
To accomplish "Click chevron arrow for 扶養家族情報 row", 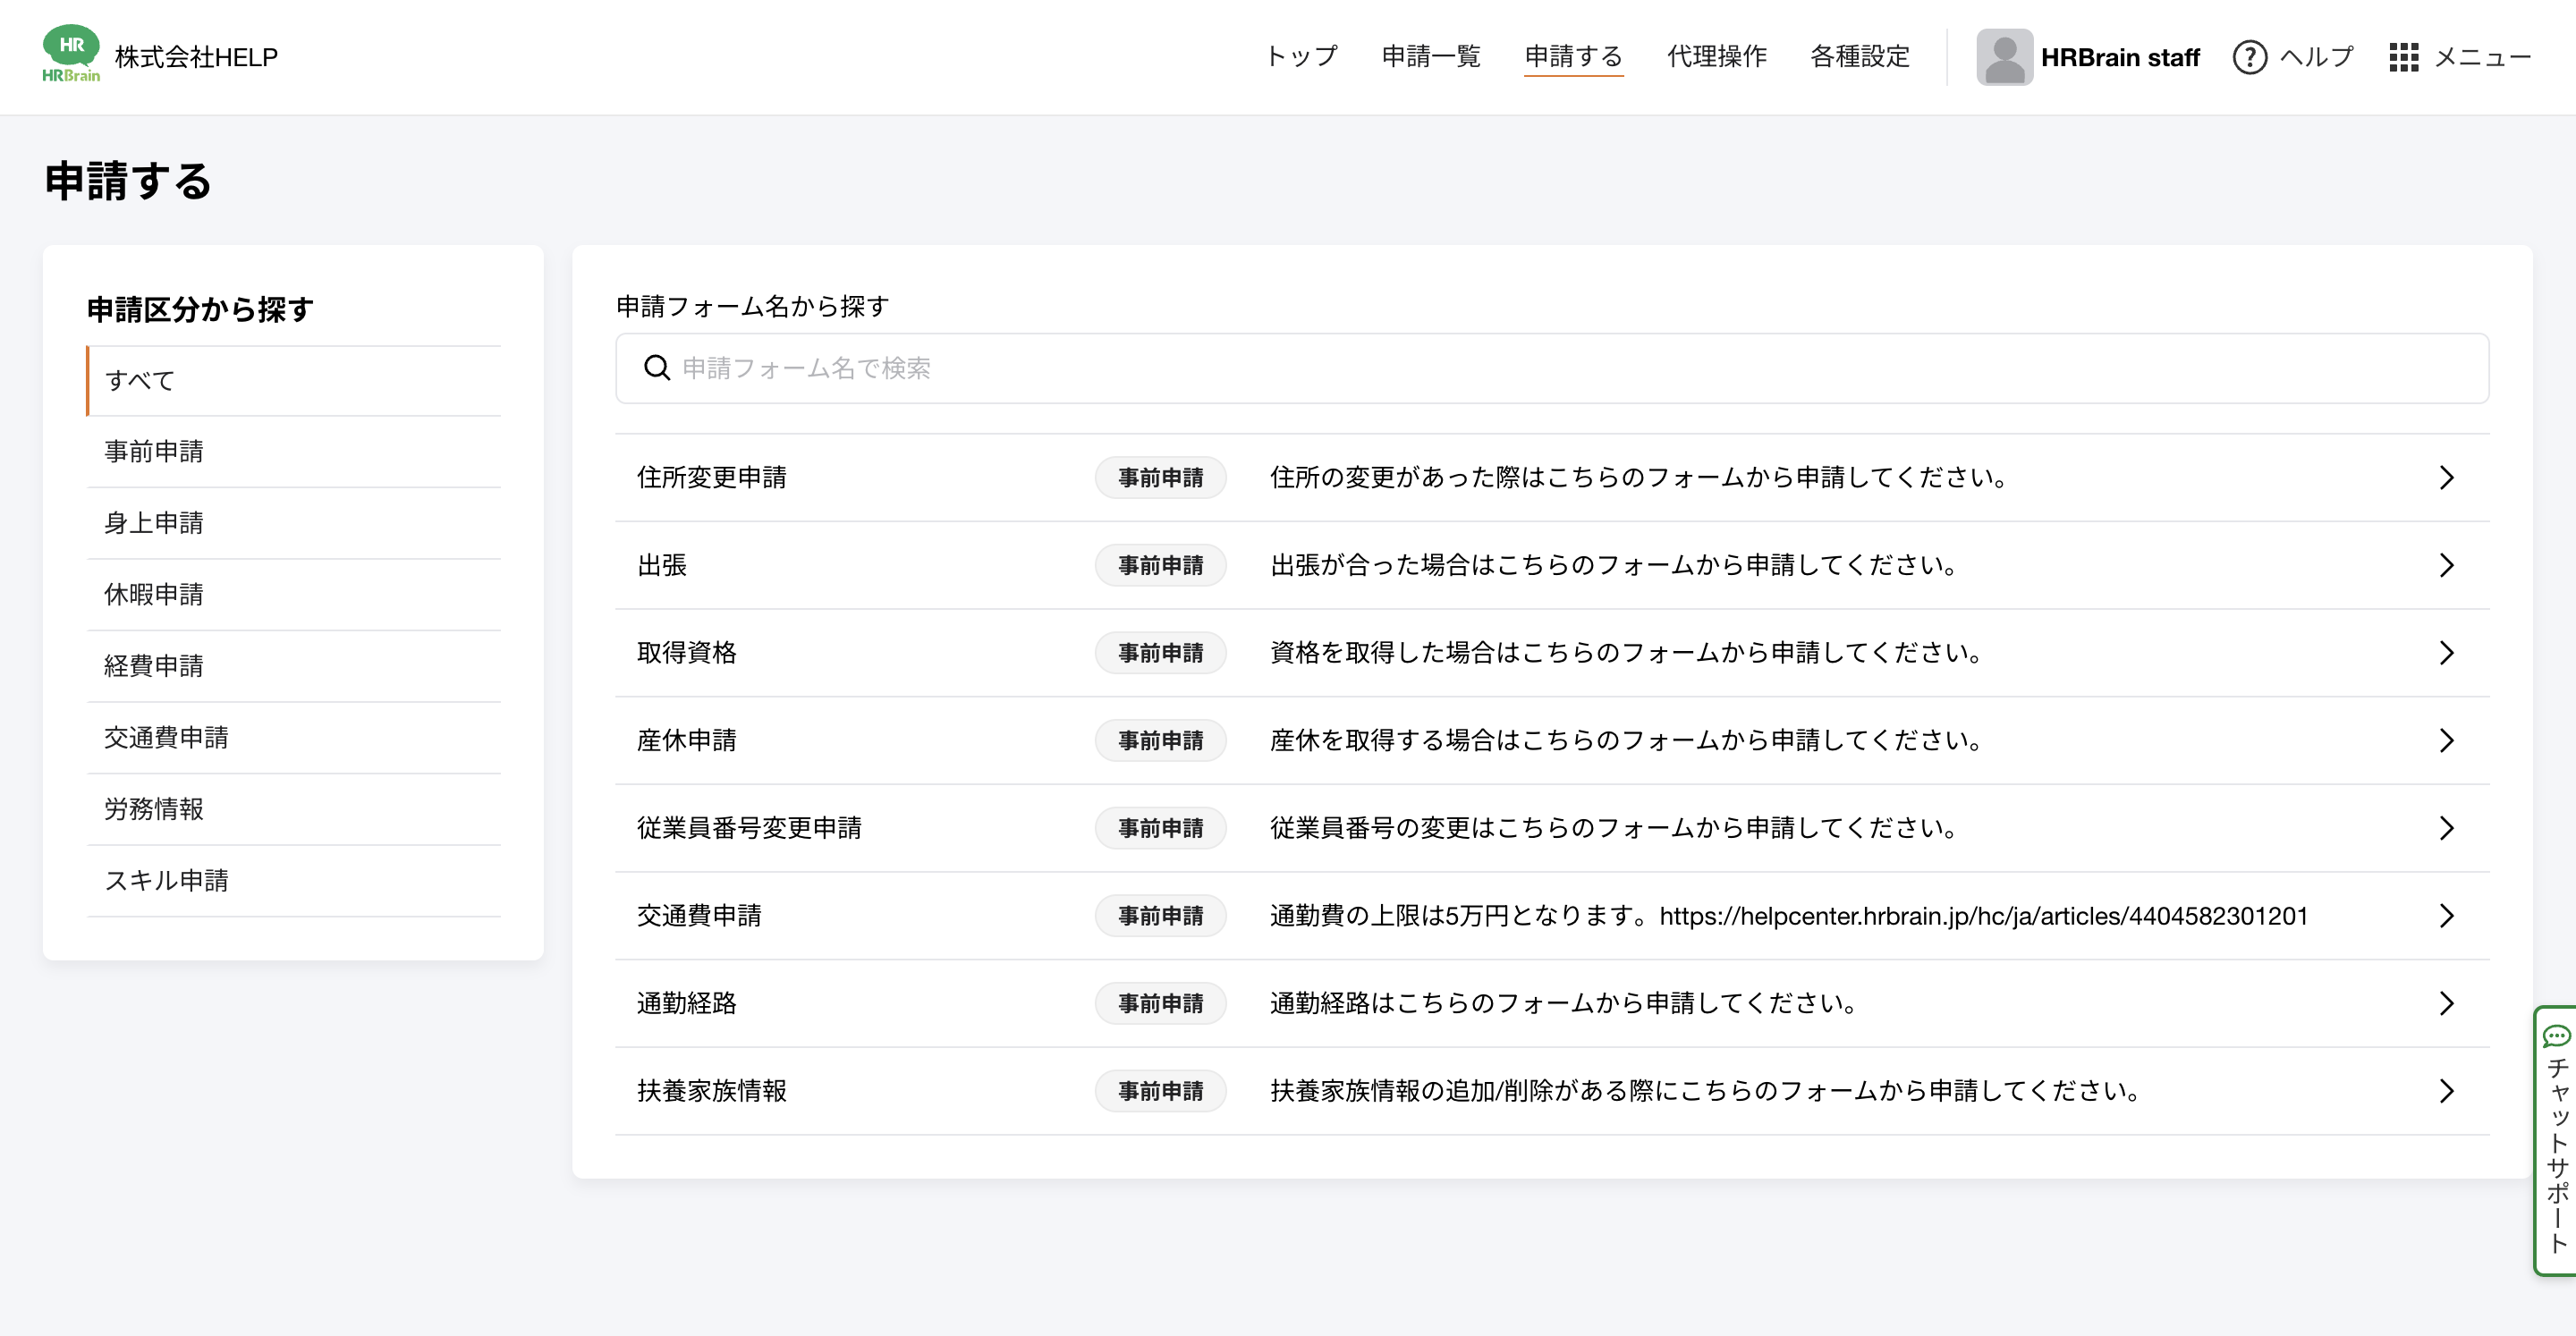I will tap(2446, 1091).
